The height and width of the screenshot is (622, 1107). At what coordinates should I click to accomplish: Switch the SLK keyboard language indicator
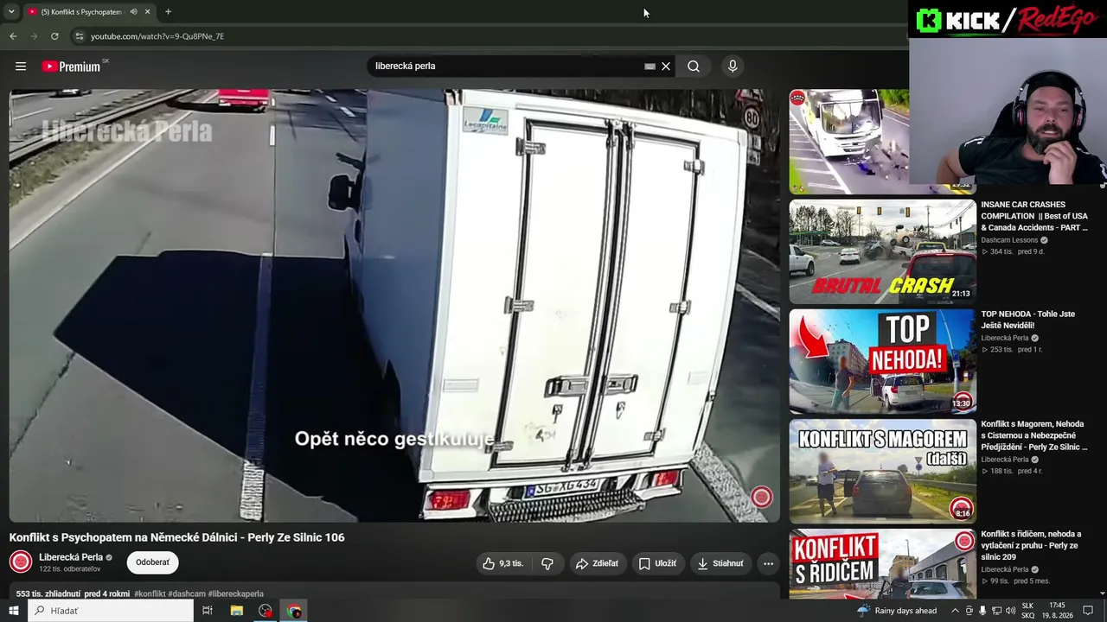(x=1027, y=611)
